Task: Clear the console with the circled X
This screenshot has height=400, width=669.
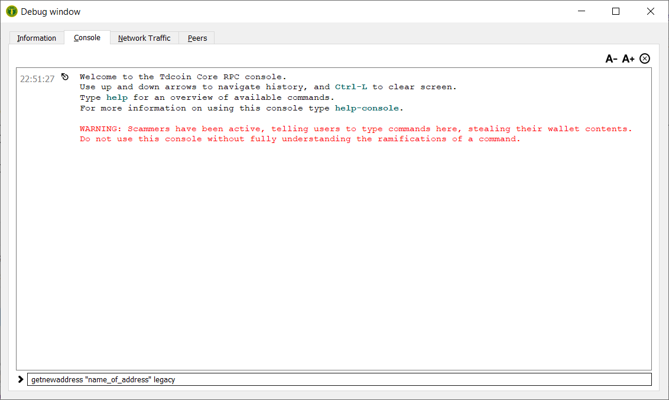Action: 645,58
